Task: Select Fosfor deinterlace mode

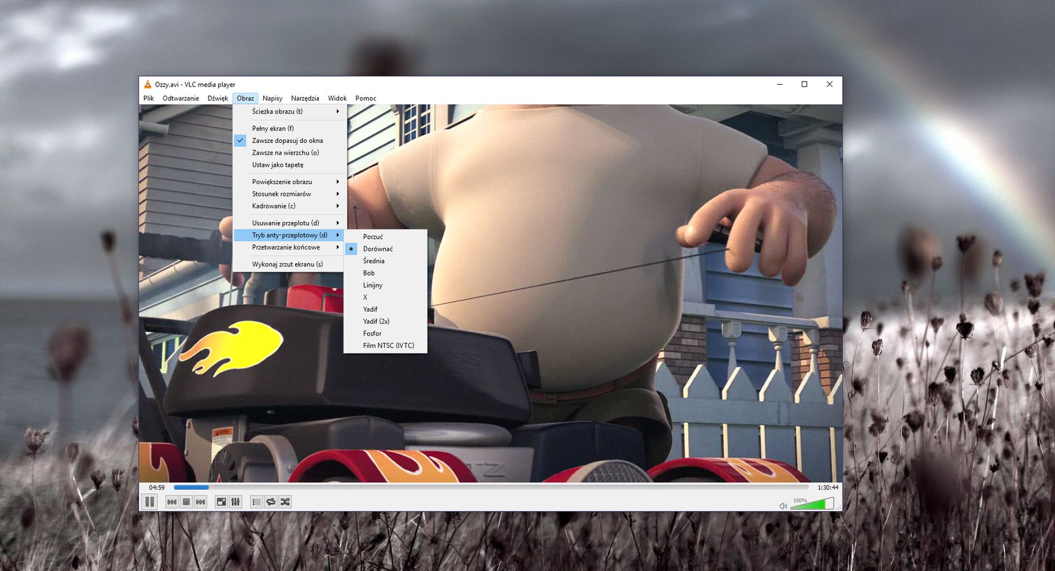Action: point(385,334)
